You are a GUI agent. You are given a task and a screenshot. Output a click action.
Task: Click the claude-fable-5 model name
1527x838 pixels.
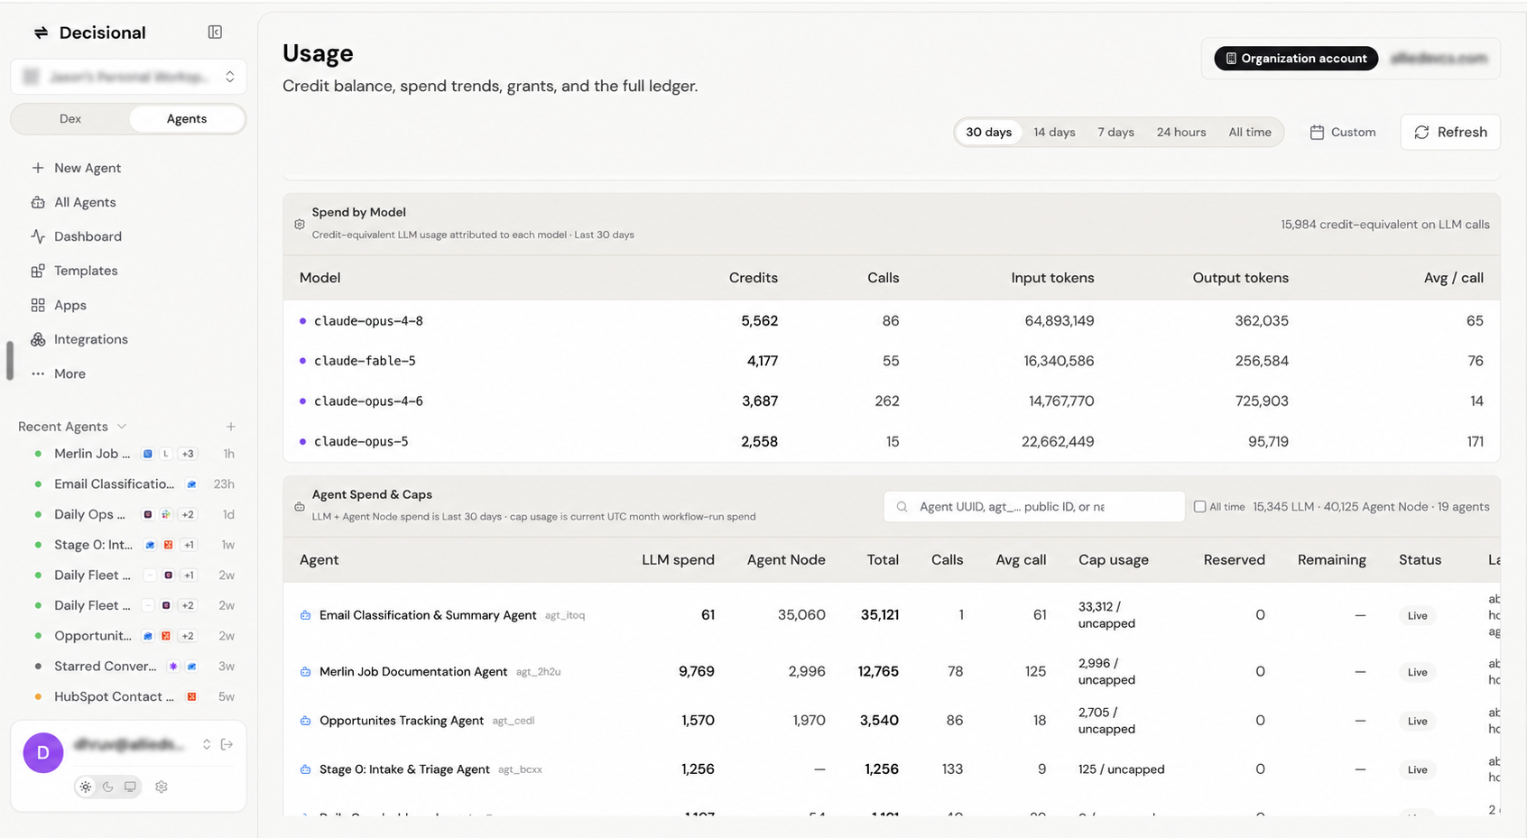[x=365, y=361]
